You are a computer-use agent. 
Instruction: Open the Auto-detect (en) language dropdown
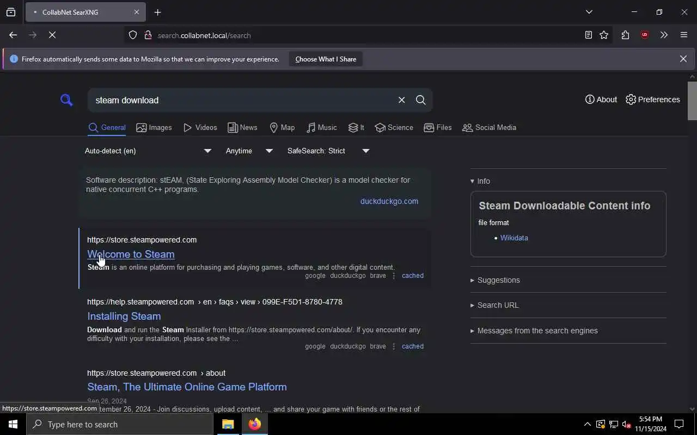148,151
